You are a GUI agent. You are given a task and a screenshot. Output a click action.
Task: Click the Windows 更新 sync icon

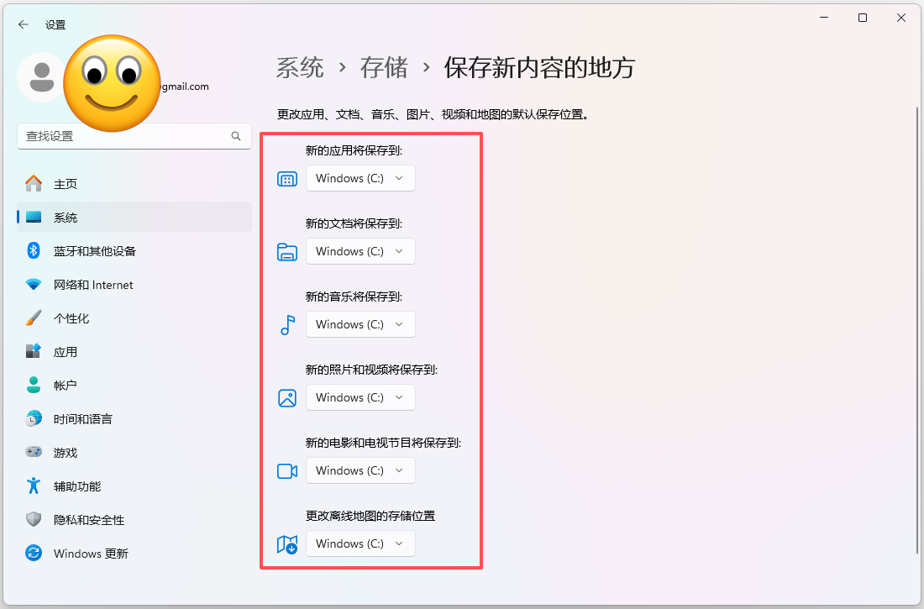34,553
